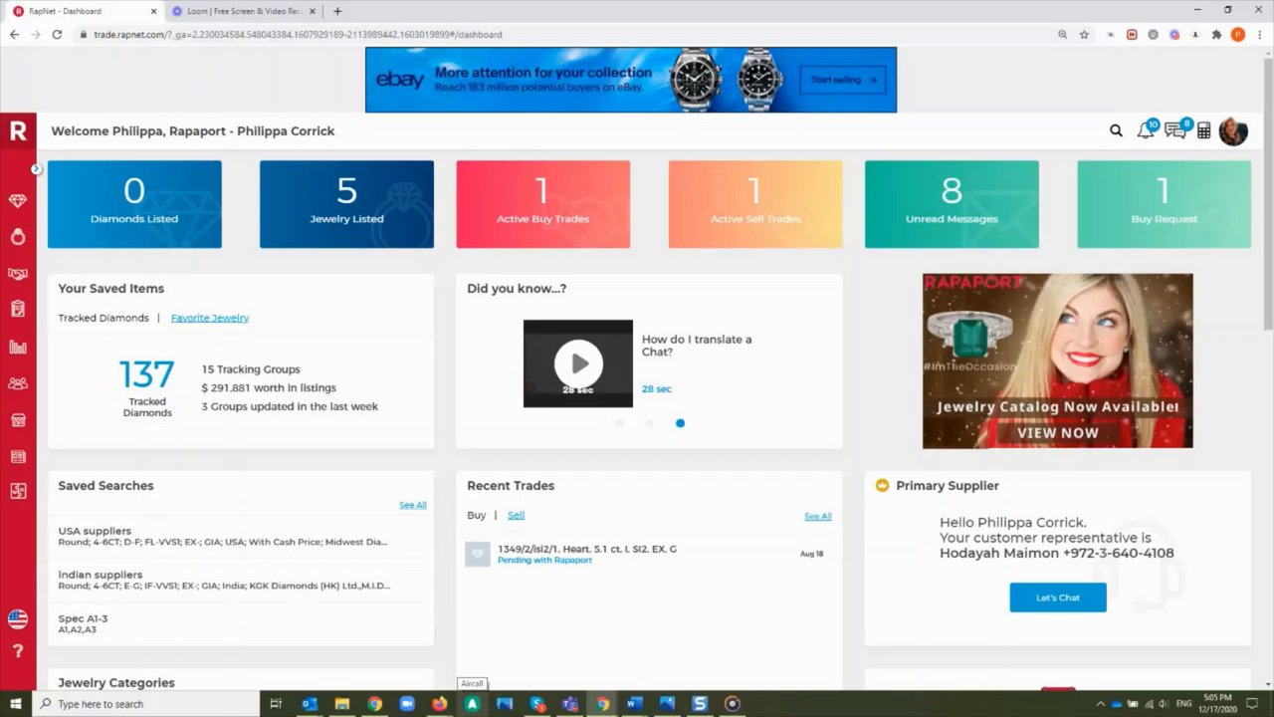Open the Buy Request tile
Screen dimensions: 1274x717
[x=1164, y=204]
